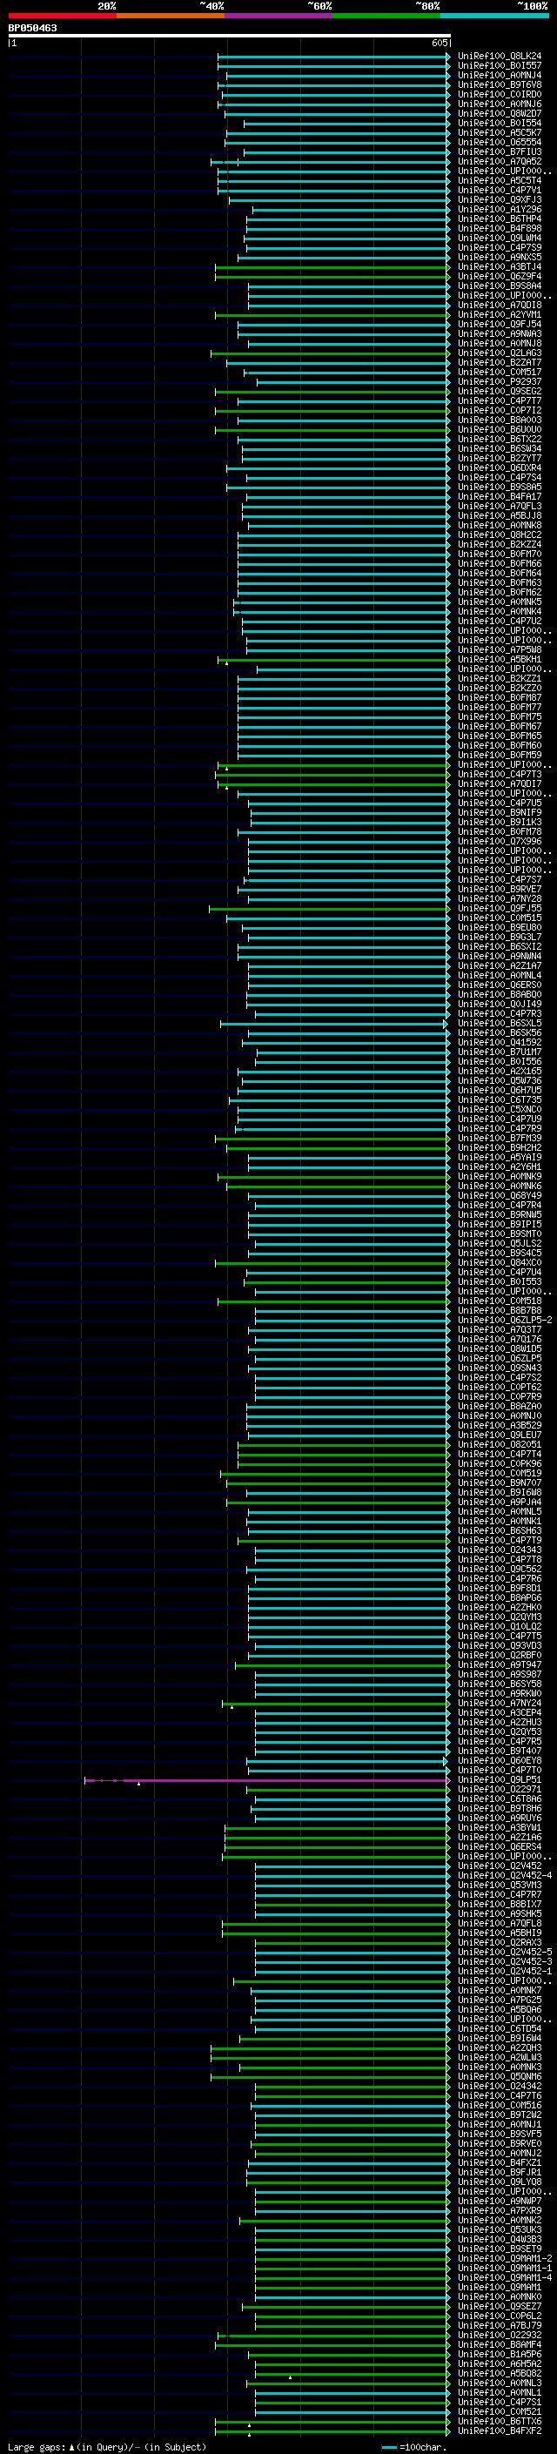Image resolution: width=557 pixels, height=2454 pixels.
Task: Select label UniRef100_P92937
Action: 500,382
